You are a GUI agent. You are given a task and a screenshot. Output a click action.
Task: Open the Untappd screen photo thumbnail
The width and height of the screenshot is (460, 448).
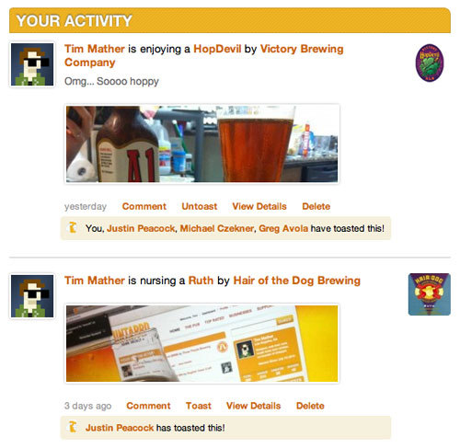click(x=201, y=343)
